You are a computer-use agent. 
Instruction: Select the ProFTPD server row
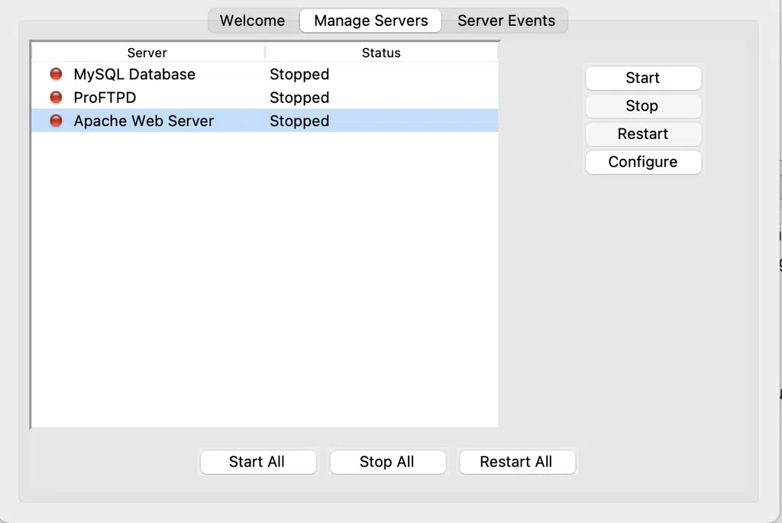click(x=265, y=97)
